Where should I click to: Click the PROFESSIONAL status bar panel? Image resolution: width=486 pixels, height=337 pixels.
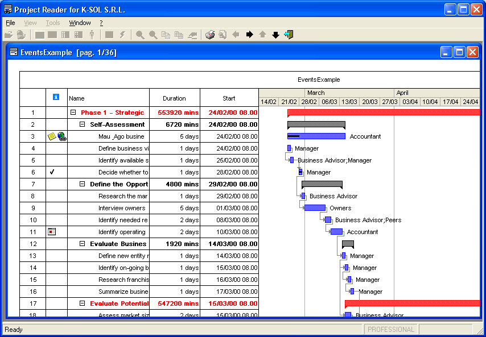[390, 329]
